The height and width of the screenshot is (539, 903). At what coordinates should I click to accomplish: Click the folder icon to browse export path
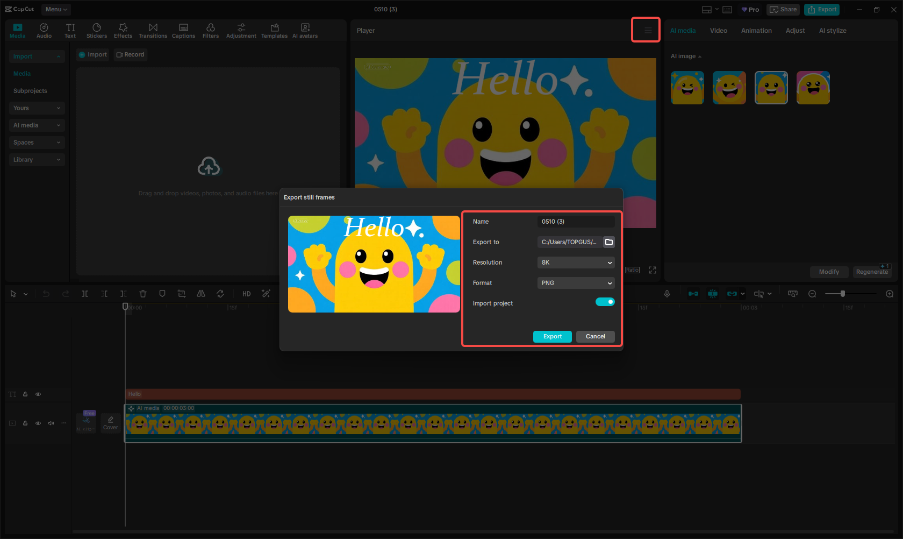[609, 242]
